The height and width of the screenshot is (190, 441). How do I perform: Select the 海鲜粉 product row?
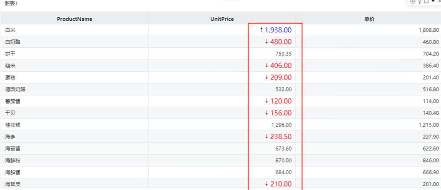point(220,160)
